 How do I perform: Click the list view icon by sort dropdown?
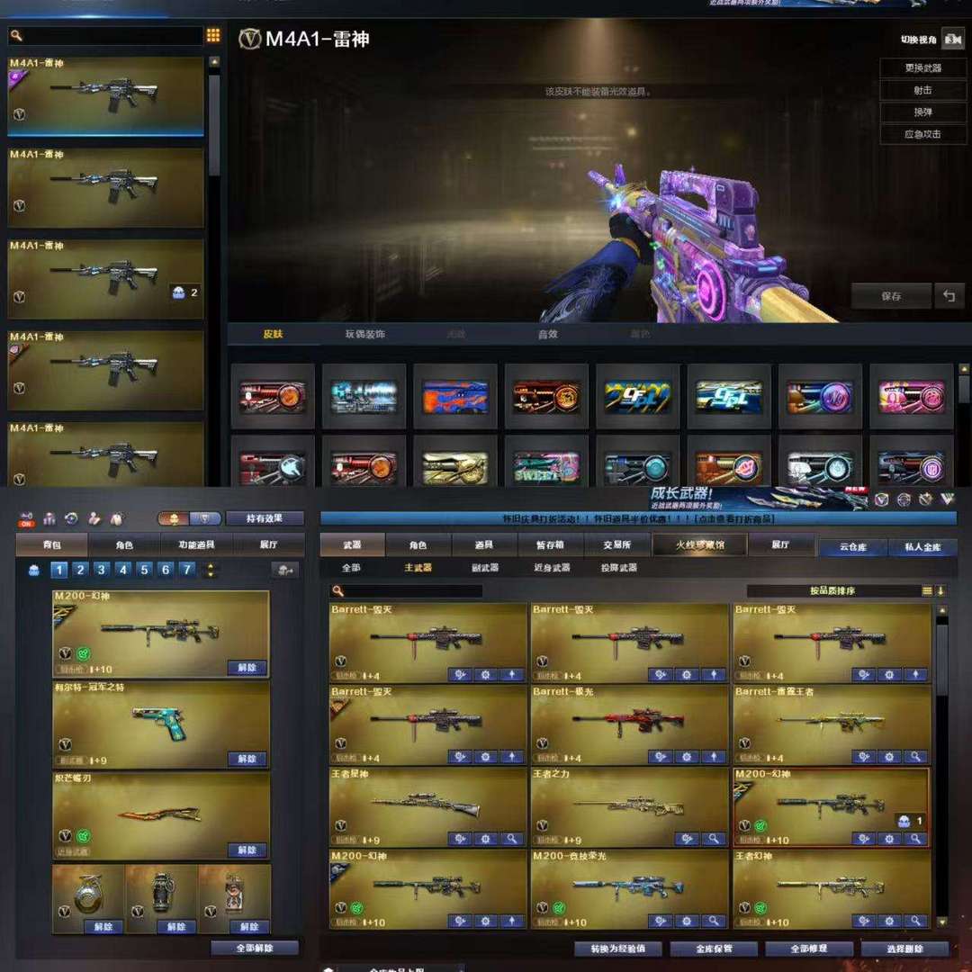click(927, 590)
